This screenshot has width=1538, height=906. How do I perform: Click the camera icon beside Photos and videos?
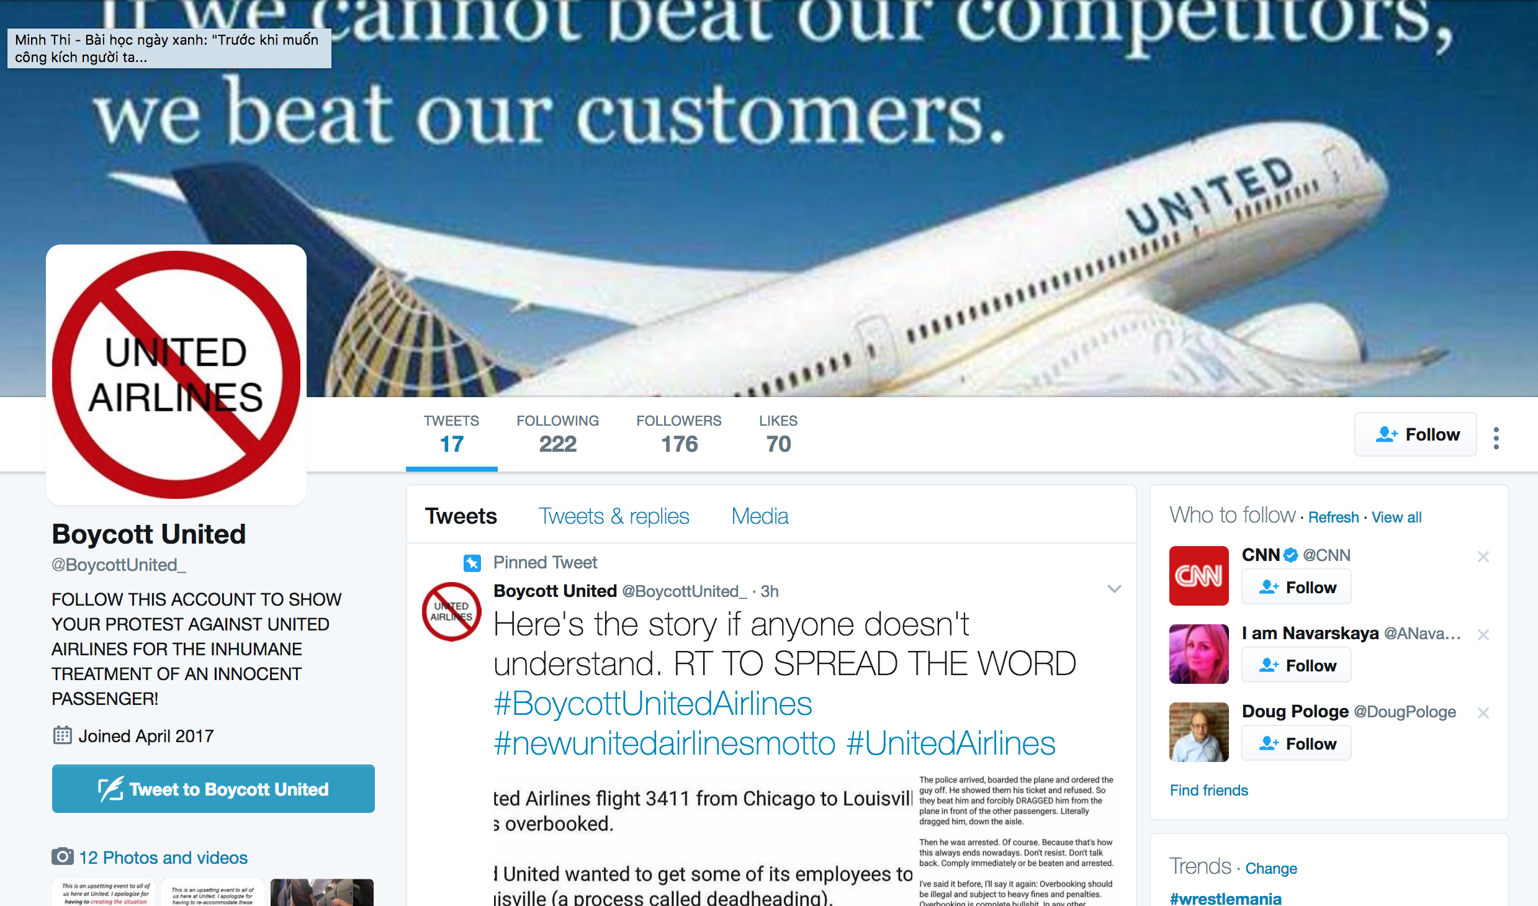click(62, 857)
